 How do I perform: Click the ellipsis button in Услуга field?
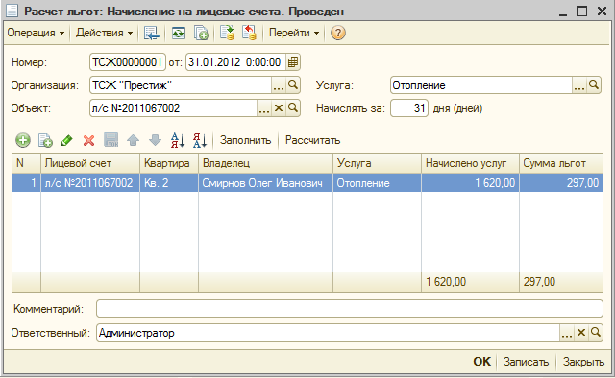coord(579,85)
